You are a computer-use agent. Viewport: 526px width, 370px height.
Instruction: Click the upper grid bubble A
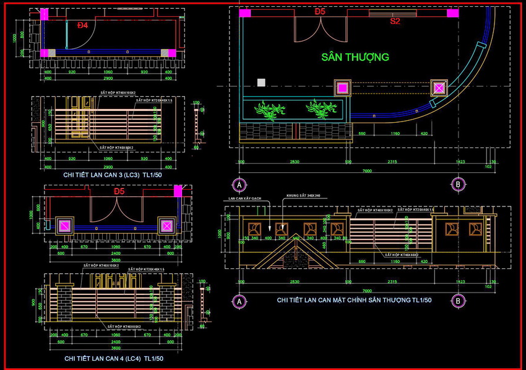pyautogui.click(x=239, y=184)
